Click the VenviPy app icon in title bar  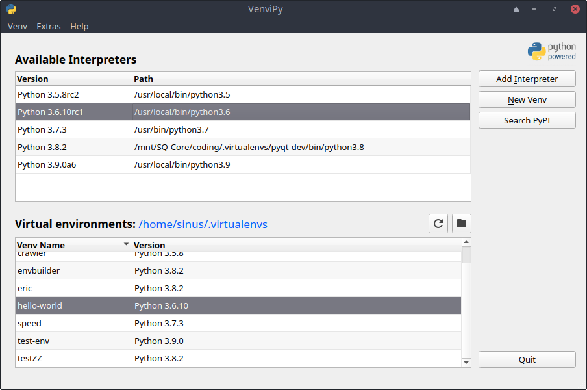tap(11, 9)
